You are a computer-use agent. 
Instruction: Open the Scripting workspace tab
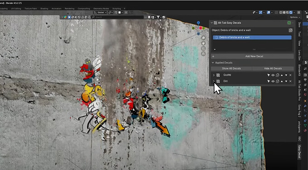(116, 9)
